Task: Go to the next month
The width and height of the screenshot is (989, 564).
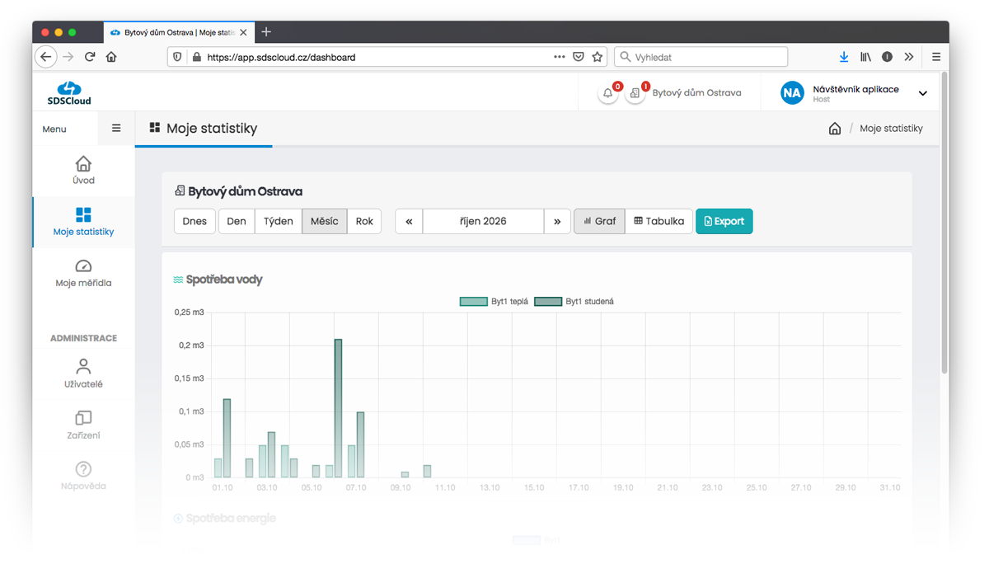Action: pos(557,221)
